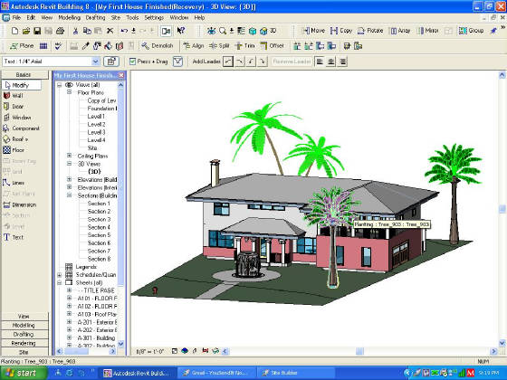
Task: Toggle right text alignment icon
Action: (x=343, y=62)
